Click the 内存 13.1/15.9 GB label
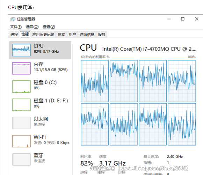203x175 pixels. 51,67
